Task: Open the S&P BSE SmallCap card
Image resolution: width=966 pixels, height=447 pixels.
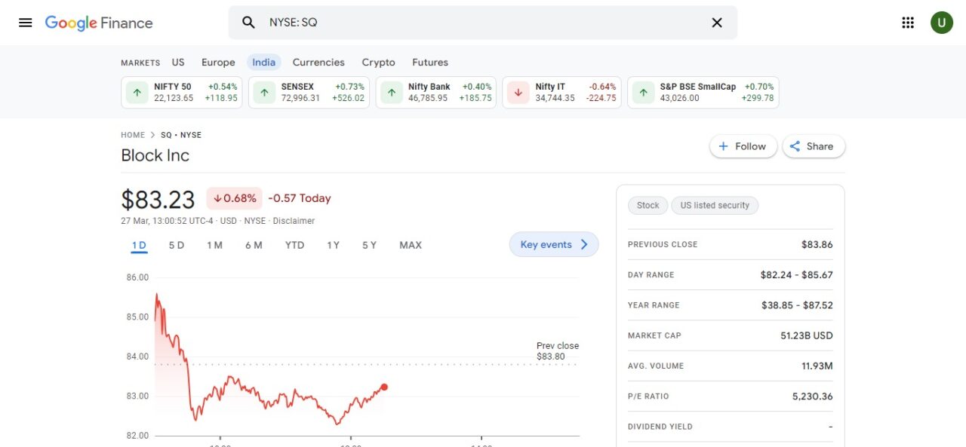Action: click(x=703, y=93)
